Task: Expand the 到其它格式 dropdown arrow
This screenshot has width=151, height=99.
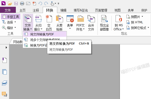Action: click(148, 28)
